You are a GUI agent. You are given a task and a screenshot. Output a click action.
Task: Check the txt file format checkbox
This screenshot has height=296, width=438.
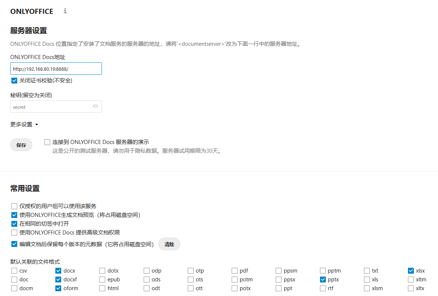[x=367, y=271]
